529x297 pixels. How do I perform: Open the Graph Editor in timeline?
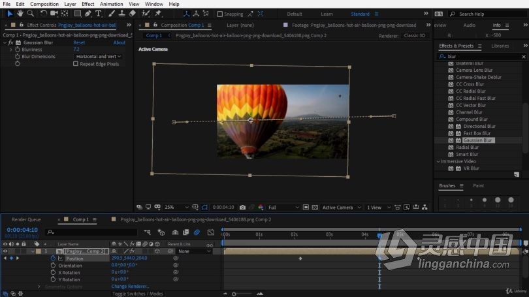pyautogui.click(x=211, y=232)
